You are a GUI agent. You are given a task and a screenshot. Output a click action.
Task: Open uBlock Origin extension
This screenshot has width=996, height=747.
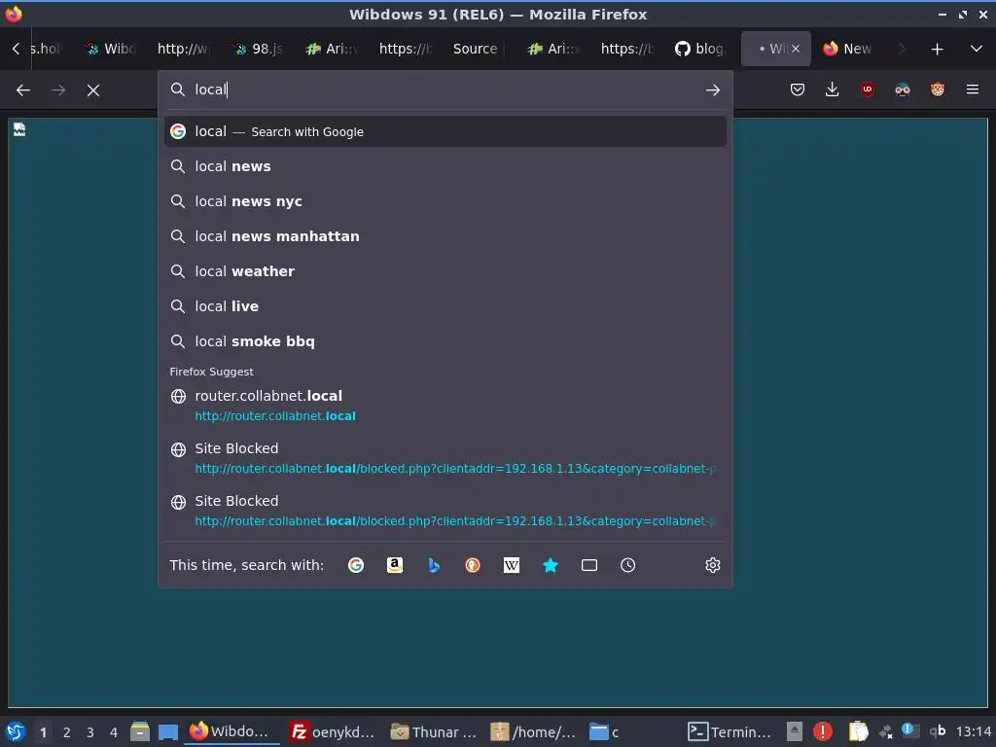click(867, 89)
